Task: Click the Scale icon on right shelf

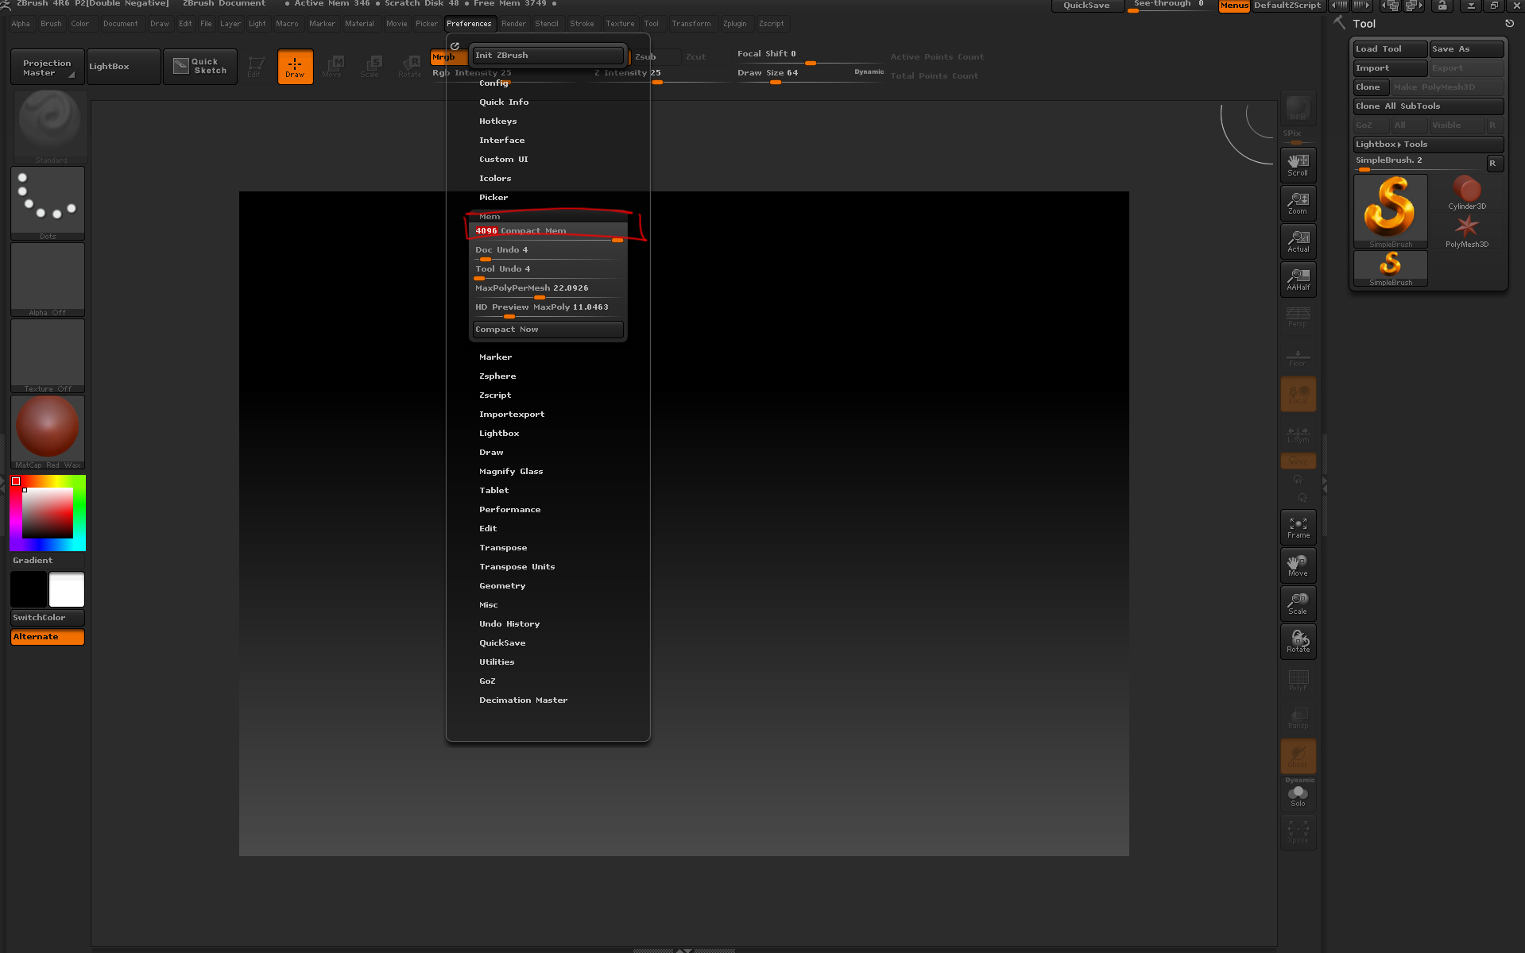Action: pyautogui.click(x=1298, y=604)
